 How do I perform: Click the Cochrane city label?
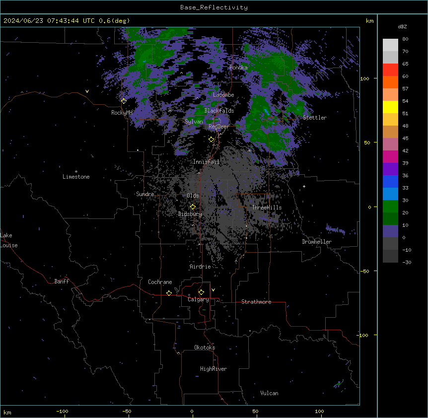tap(160, 282)
